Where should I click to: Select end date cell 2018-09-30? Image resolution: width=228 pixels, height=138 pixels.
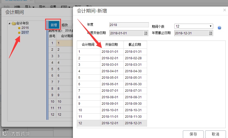[x=135, y=104]
